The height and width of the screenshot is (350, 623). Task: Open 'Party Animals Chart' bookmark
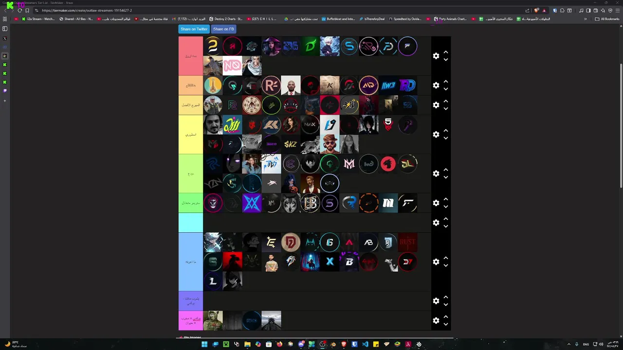[450, 19]
